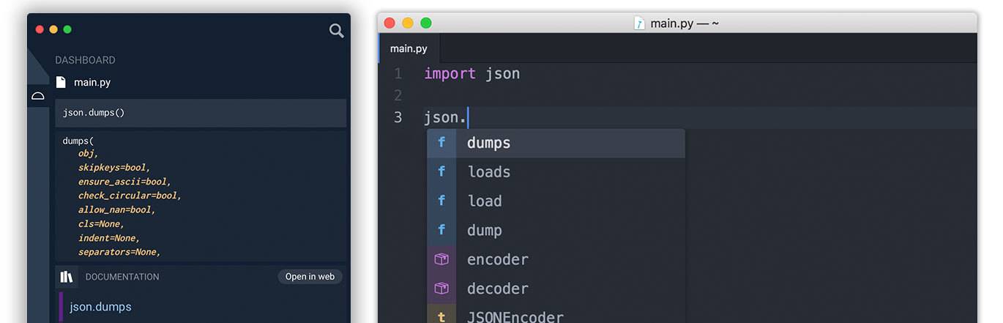The width and height of the screenshot is (1003, 323).
Task: Click the Kite half-circle sidebar icon
Action: [x=38, y=96]
